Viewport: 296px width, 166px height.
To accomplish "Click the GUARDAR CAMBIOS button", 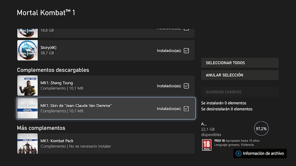I will [240, 92].
